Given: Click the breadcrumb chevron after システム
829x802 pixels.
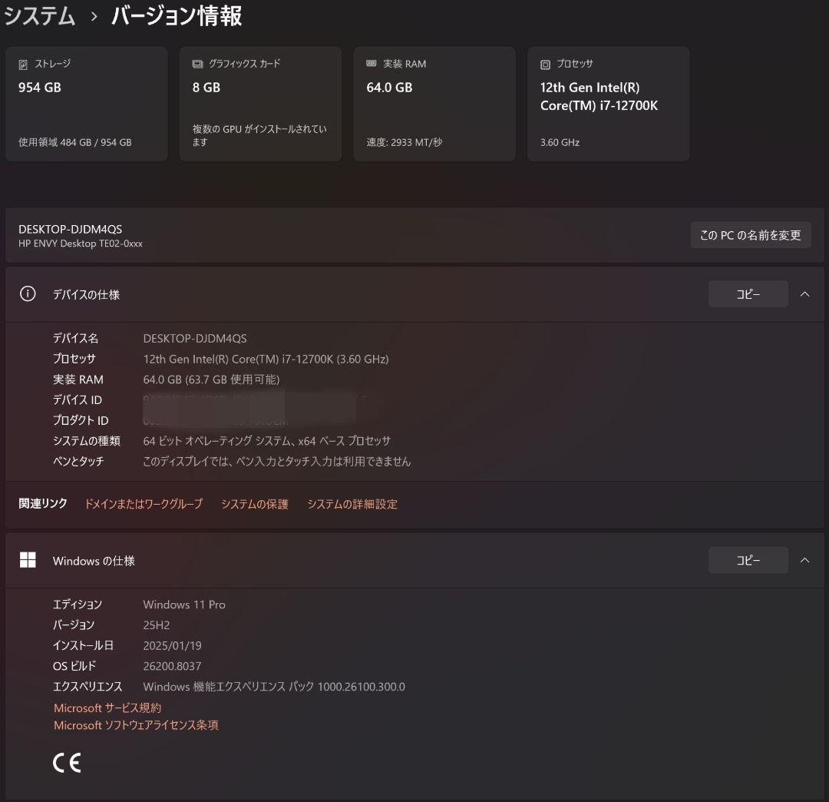Looking at the screenshot, I should pyautogui.click(x=94, y=17).
